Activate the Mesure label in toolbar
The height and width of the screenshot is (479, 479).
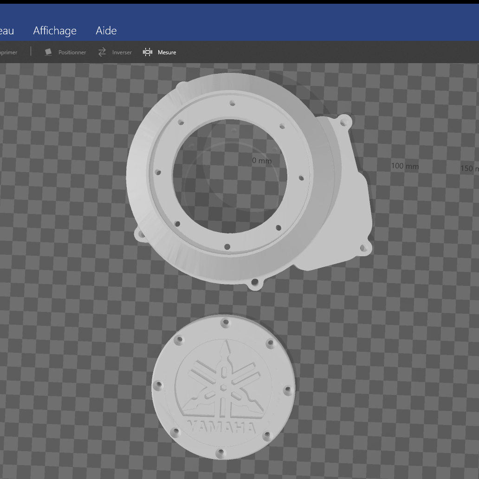click(x=167, y=52)
